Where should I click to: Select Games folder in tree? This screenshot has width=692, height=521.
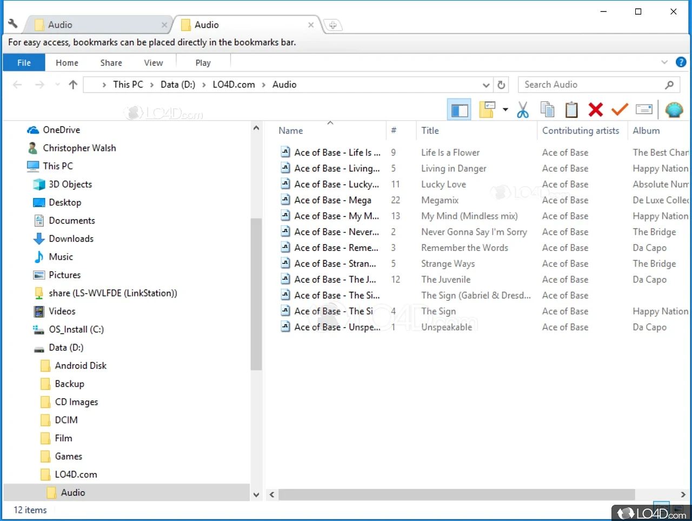tap(68, 456)
